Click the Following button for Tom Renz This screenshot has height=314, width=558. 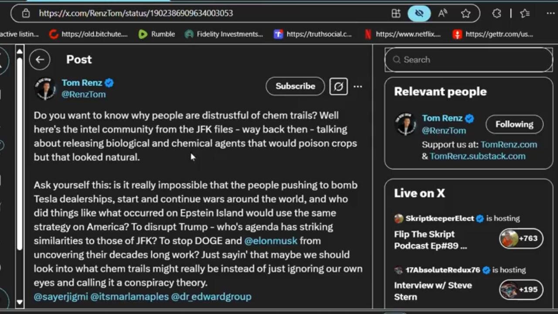pyautogui.click(x=514, y=124)
